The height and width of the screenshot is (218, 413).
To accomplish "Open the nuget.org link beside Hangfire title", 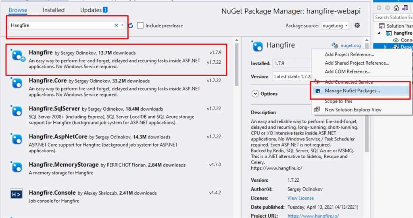I will (x=350, y=45).
